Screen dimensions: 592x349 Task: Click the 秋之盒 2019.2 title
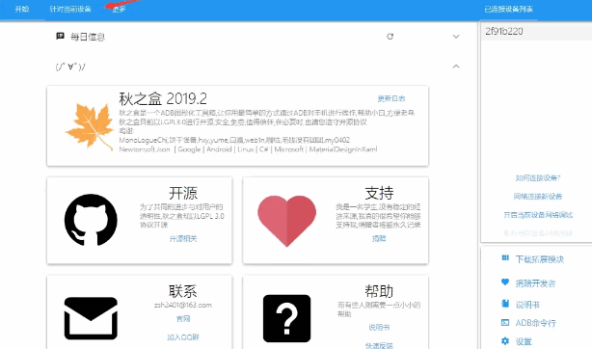pos(163,99)
